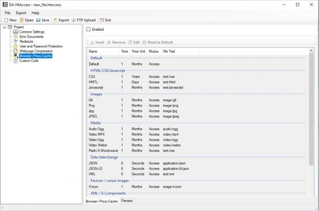319x211 pixels.
Task: Click the Modus column header
Action: pos(154,51)
